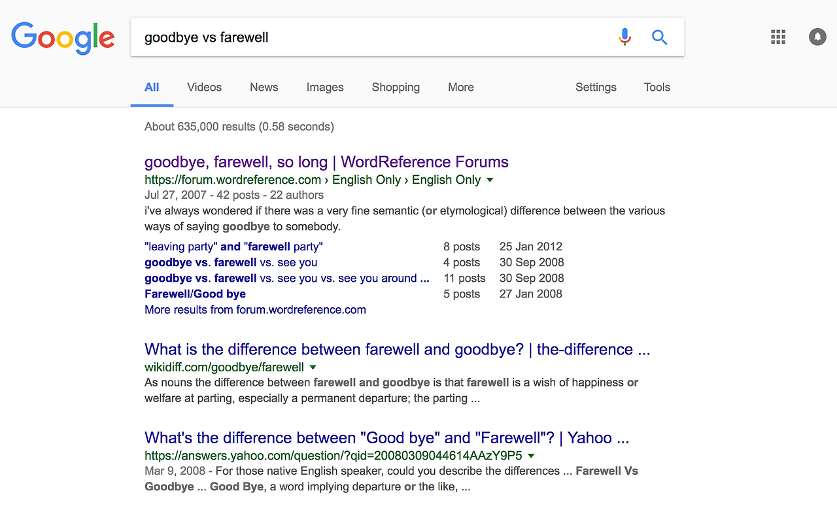837x508 pixels.
Task: Click the '5 posts' cell
Action: point(462,294)
